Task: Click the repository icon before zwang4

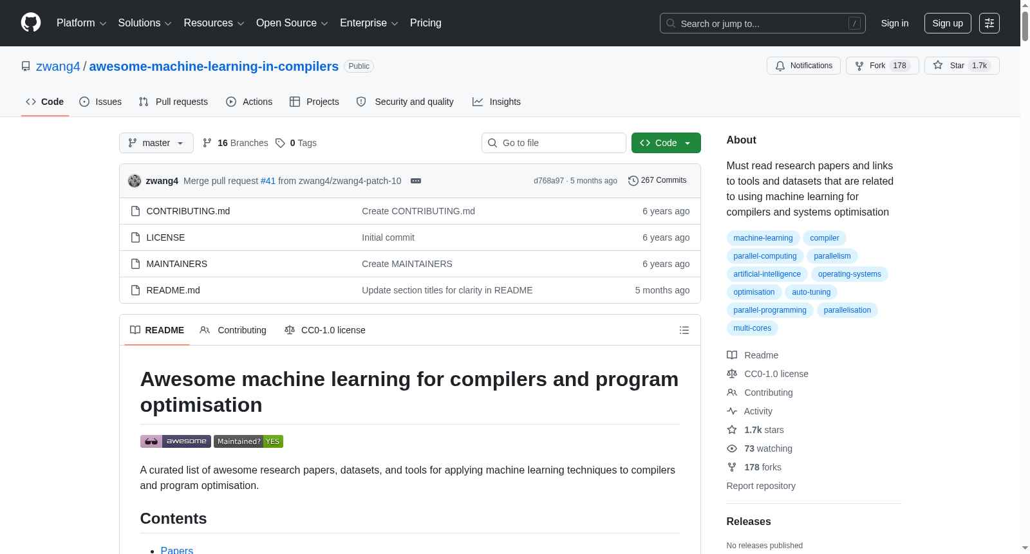Action: pos(26,66)
